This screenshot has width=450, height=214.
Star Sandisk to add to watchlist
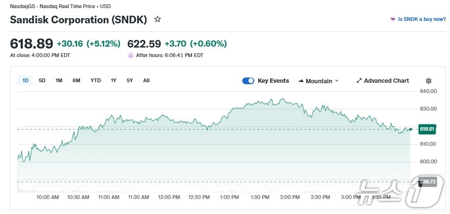pos(158,19)
